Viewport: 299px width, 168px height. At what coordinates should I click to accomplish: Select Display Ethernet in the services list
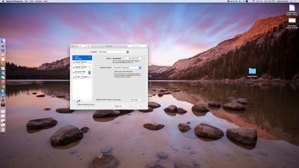82,63
